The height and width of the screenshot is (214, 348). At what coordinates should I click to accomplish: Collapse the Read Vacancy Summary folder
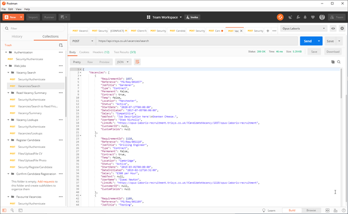(8, 93)
